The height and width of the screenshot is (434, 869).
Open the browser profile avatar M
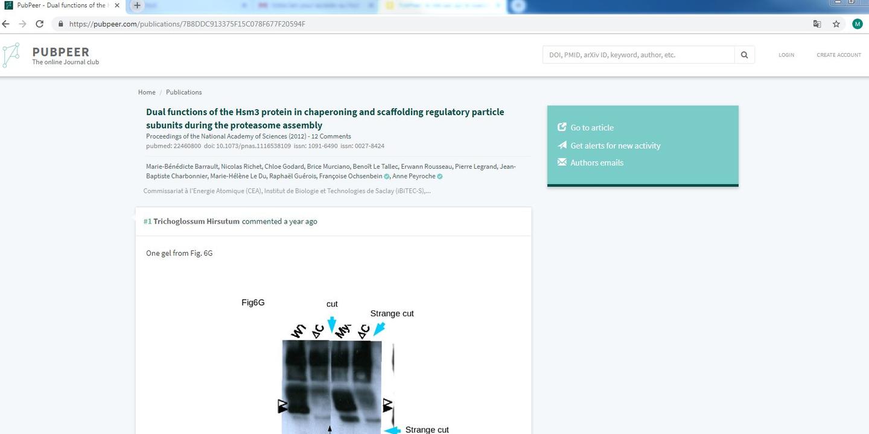(858, 24)
